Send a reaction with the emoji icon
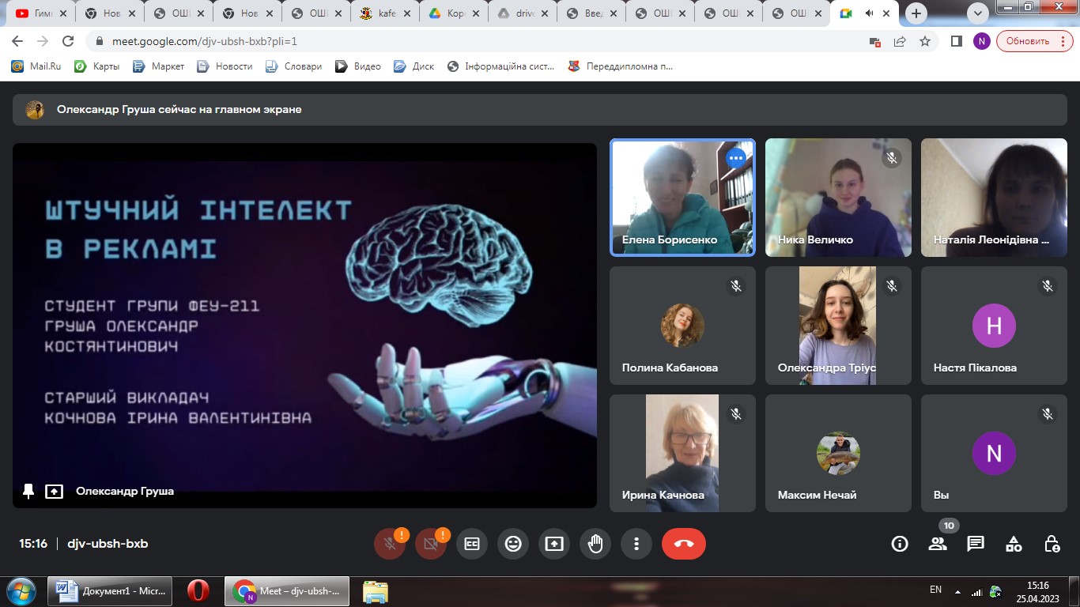The image size is (1080, 607). point(513,544)
